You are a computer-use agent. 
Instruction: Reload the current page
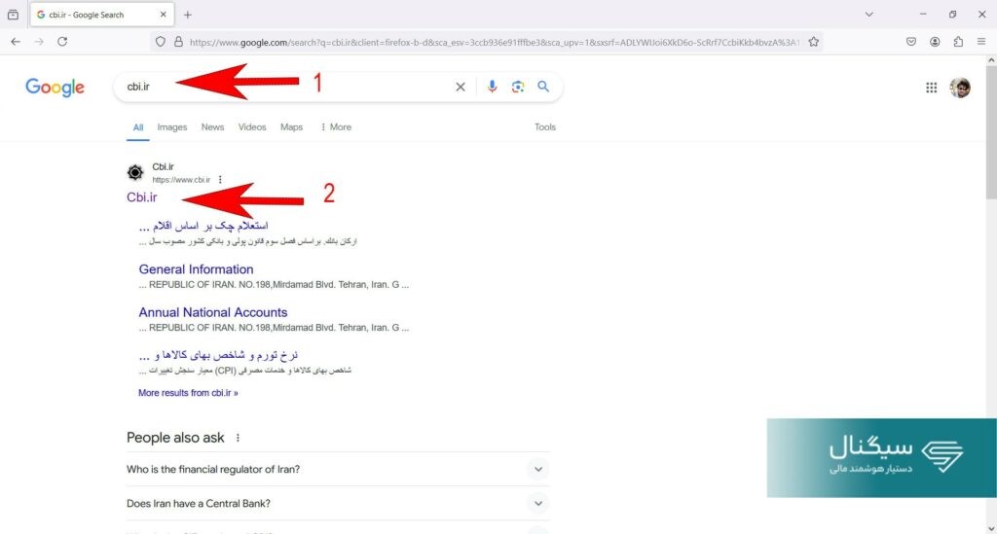coord(62,41)
